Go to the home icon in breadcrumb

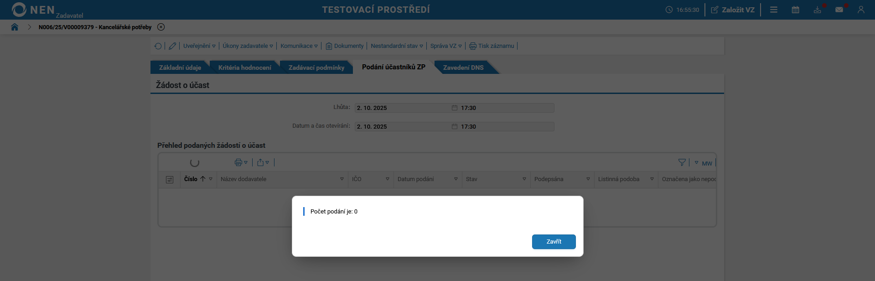tap(15, 27)
